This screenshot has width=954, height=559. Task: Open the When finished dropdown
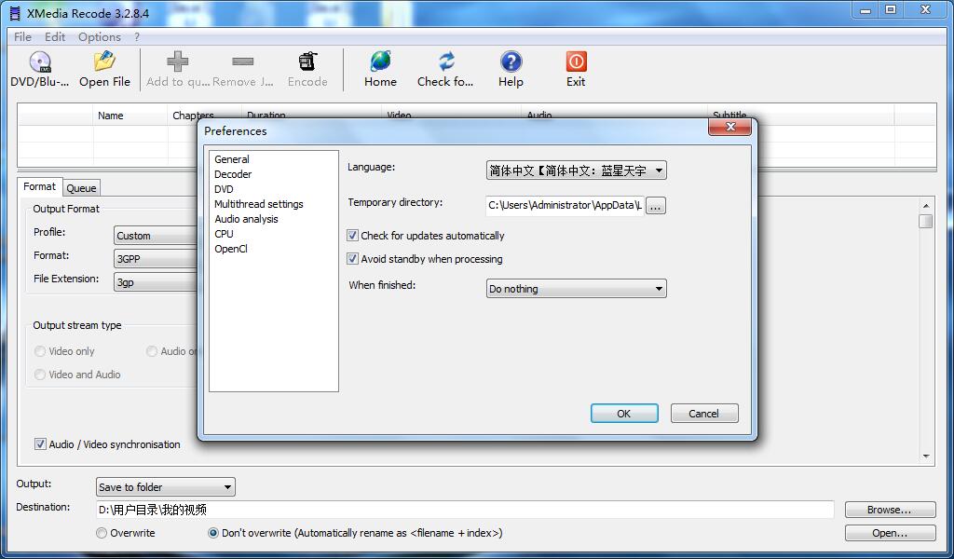click(576, 288)
